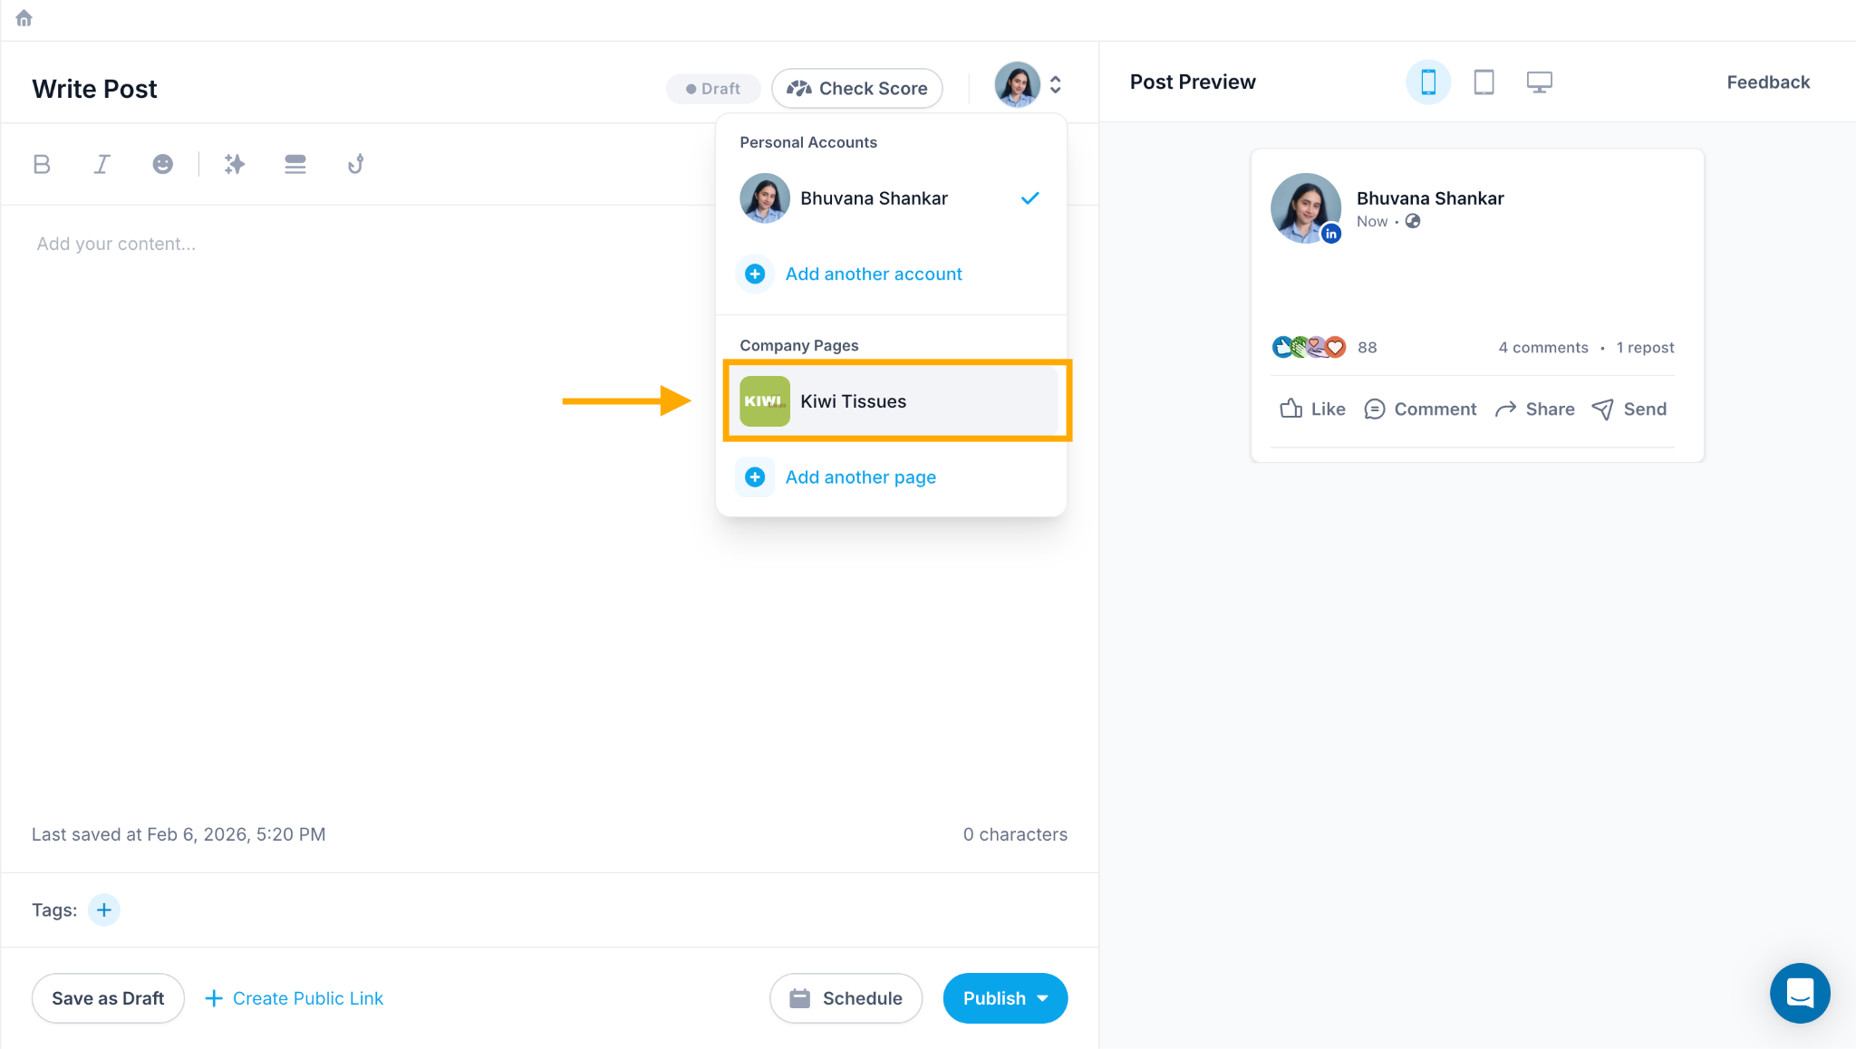
Task: Click Bhuvana Shankar preview avatar
Action: pyautogui.click(x=1305, y=208)
